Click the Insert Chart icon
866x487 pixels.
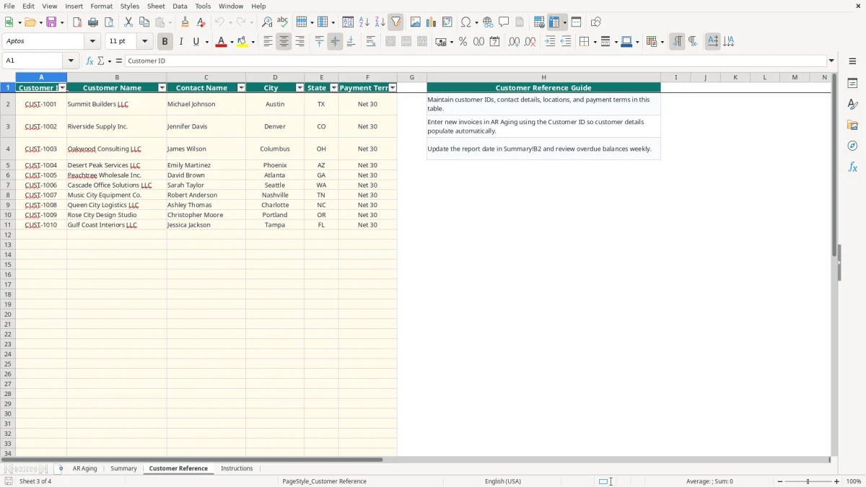(432, 22)
